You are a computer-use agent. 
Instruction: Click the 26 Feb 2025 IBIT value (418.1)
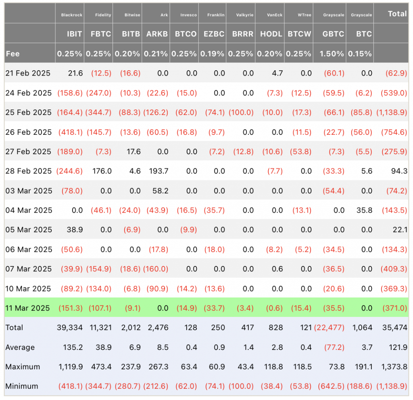pyautogui.click(x=70, y=132)
